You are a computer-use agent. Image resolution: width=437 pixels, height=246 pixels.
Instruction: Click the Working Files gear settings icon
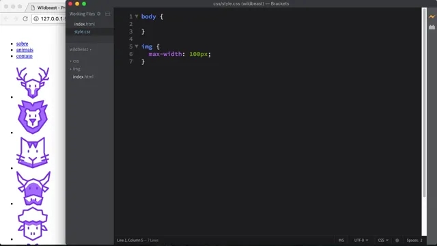click(98, 14)
